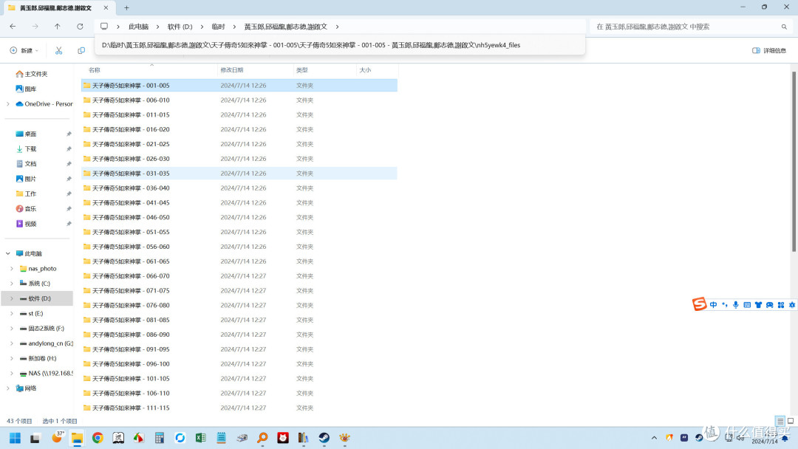798x449 pixels.
Task: Open 下载 Downloads quick access folder
Action: tap(26, 149)
